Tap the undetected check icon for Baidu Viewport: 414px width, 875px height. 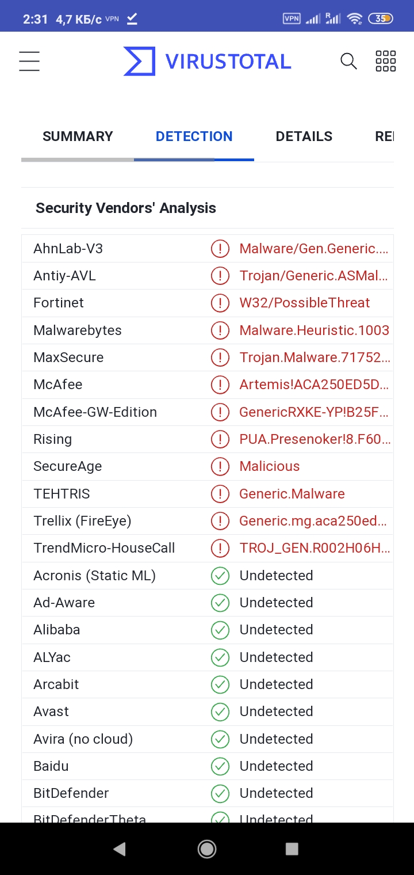[220, 766]
